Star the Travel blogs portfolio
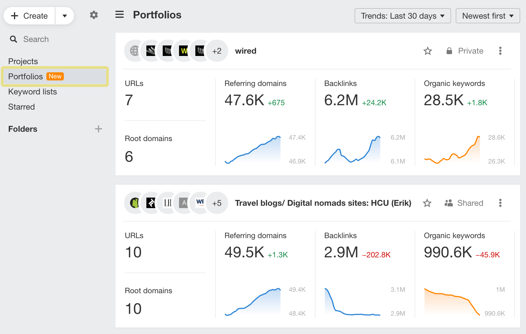The width and height of the screenshot is (526, 334). coord(427,203)
